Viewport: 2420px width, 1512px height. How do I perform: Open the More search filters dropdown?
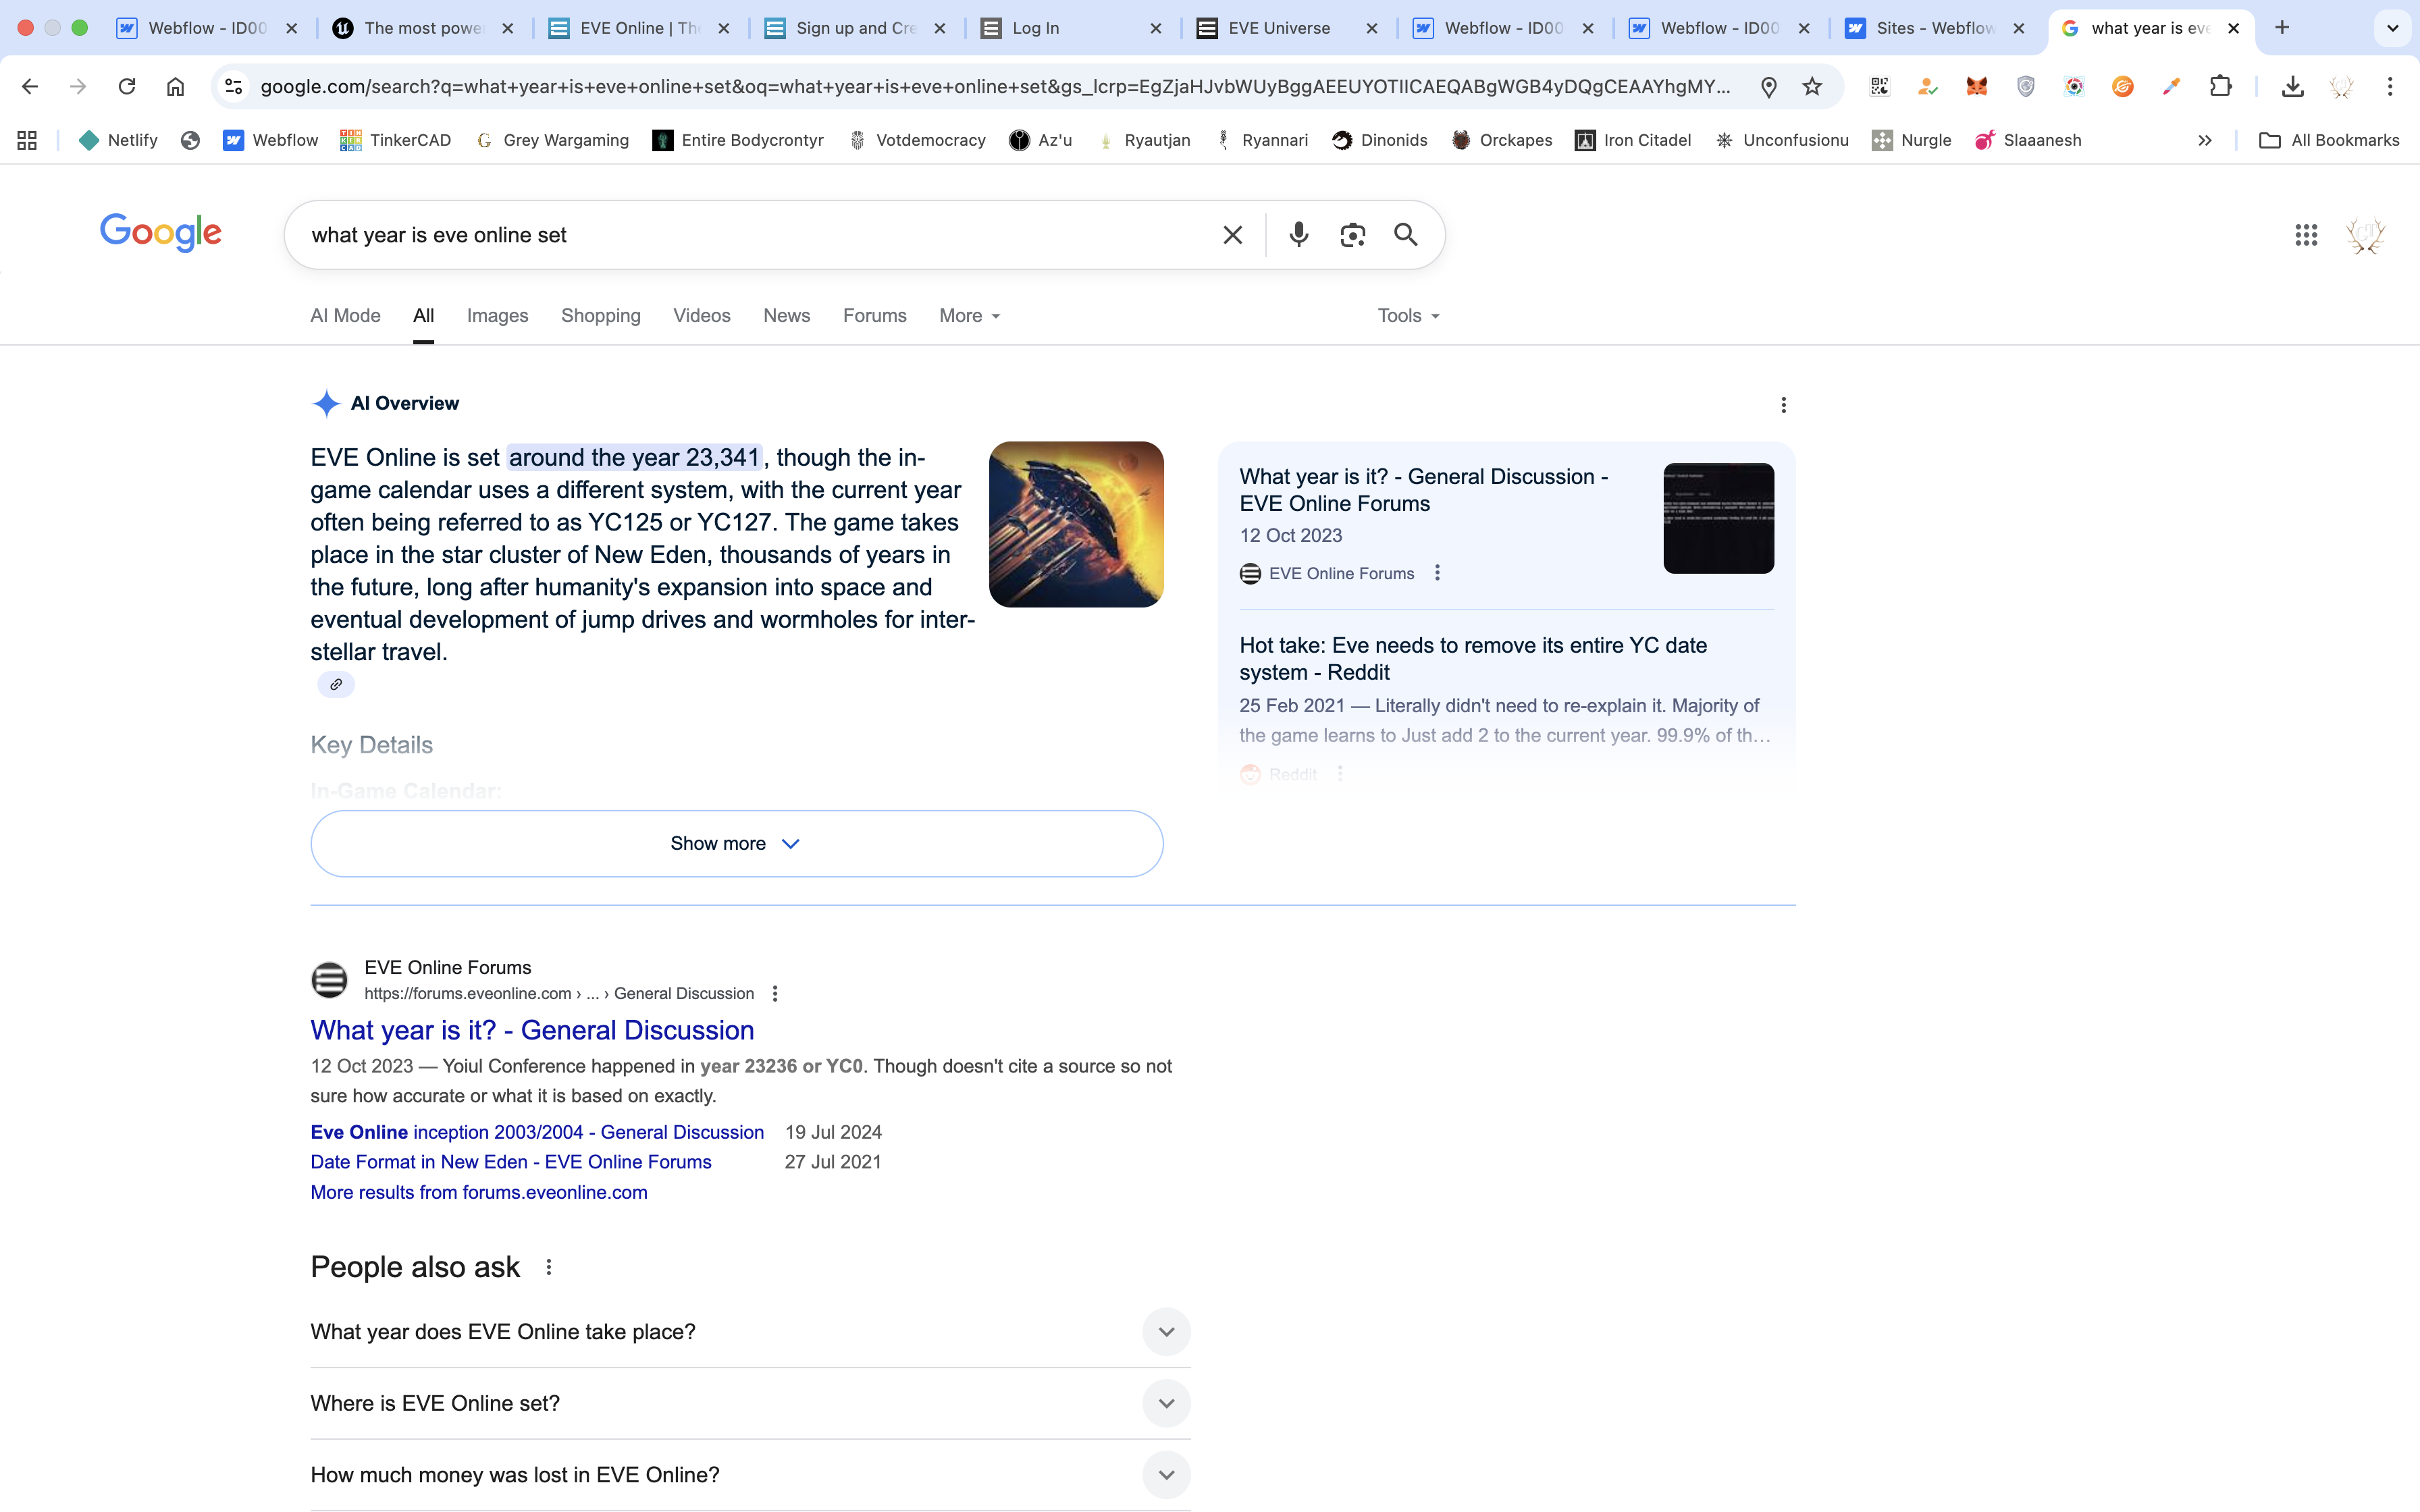point(969,316)
